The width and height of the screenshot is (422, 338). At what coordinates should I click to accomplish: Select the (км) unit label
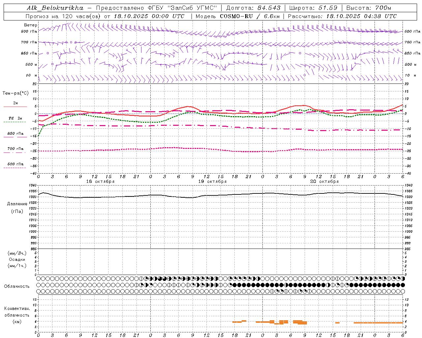tap(17, 321)
